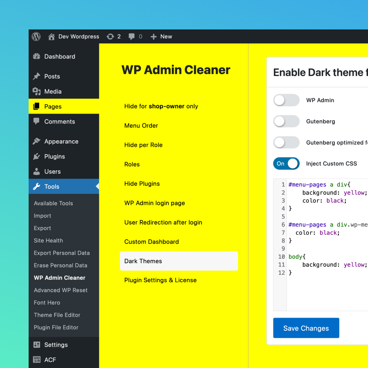Viewport: 368px width, 368px height.
Task: Open Site Health page
Action: click(48, 240)
